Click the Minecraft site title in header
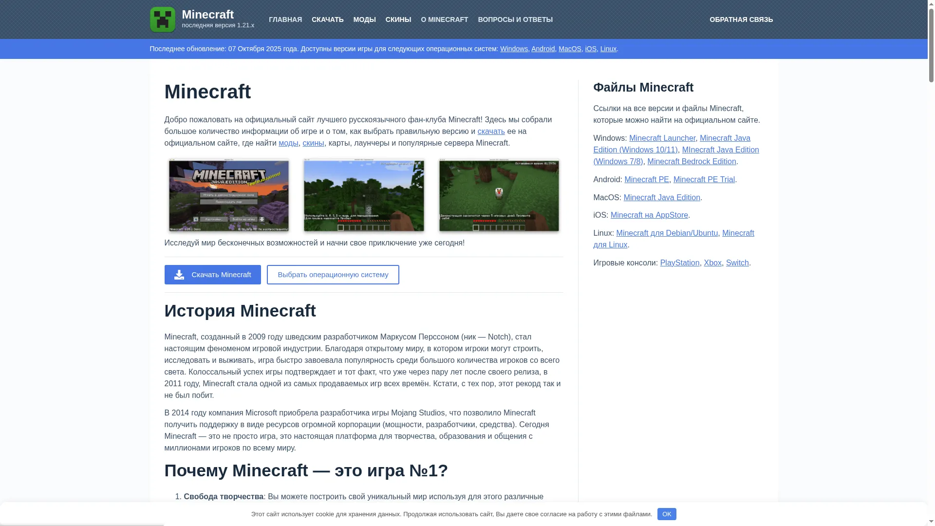The width and height of the screenshot is (935, 526). 208,15
